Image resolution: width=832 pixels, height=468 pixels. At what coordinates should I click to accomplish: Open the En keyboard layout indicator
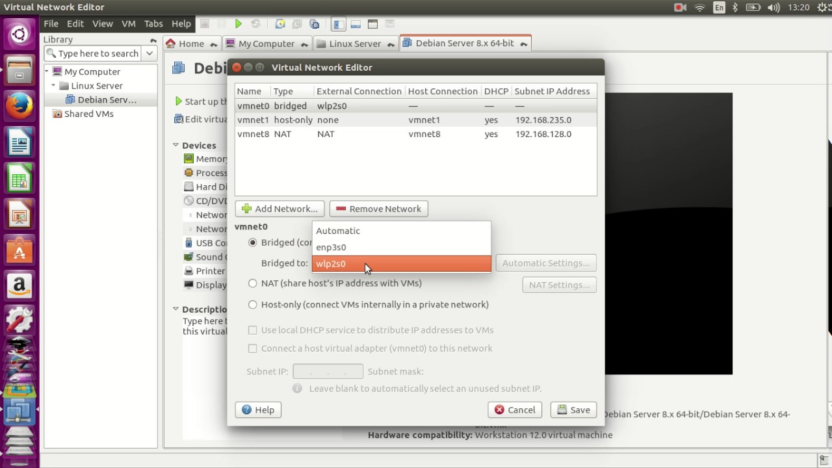[719, 7]
